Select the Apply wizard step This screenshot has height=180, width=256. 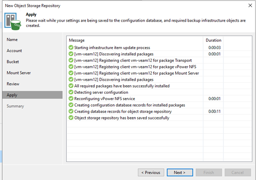(33, 95)
